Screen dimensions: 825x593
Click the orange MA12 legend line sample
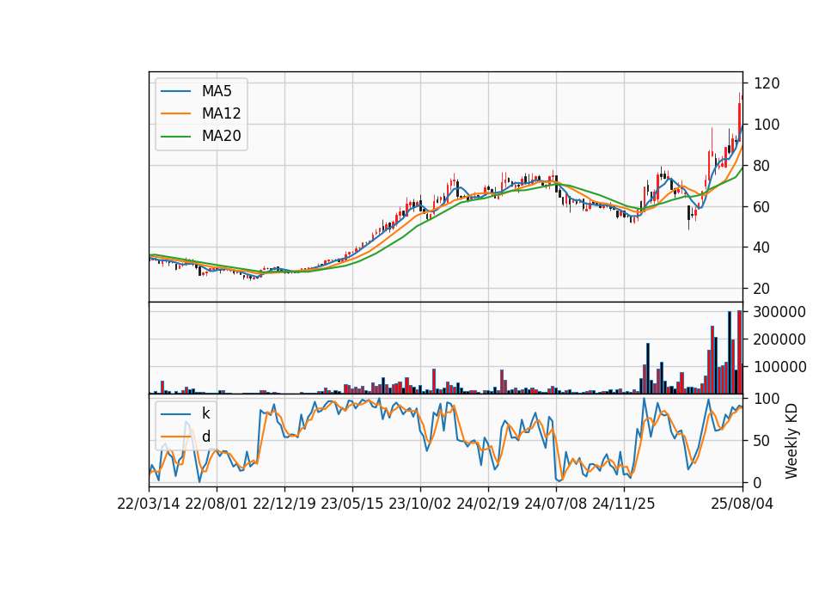coord(175,113)
